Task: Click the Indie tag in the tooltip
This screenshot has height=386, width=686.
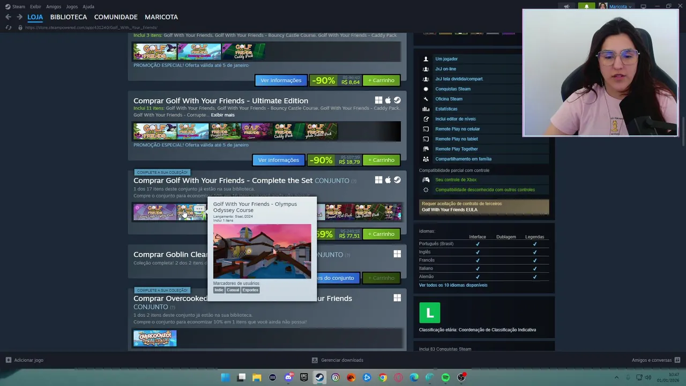Action: pyautogui.click(x=219, y=290)
